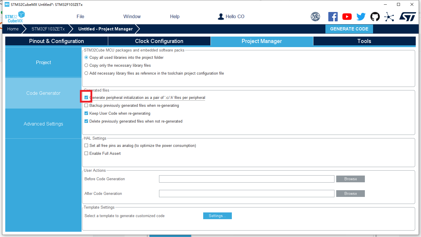Enable Backup previously generated files when re-generating
The width and height of the screenshot is (421, 237).
pos(86,105)
